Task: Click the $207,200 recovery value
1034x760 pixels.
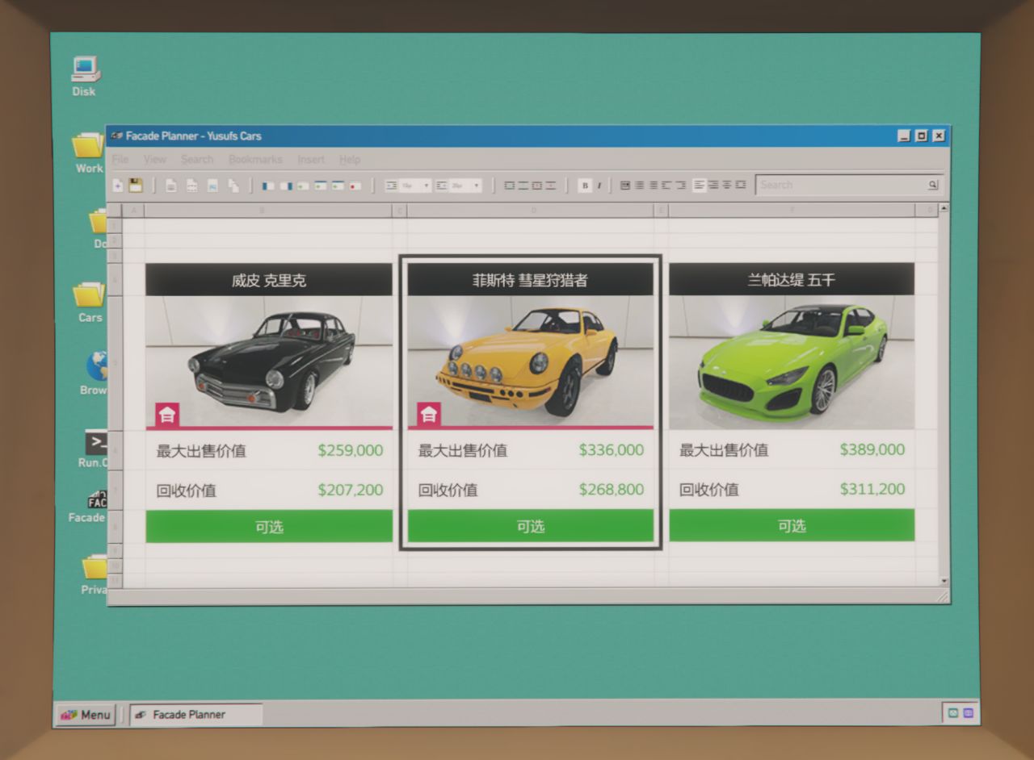Action: tap(351, 490)
